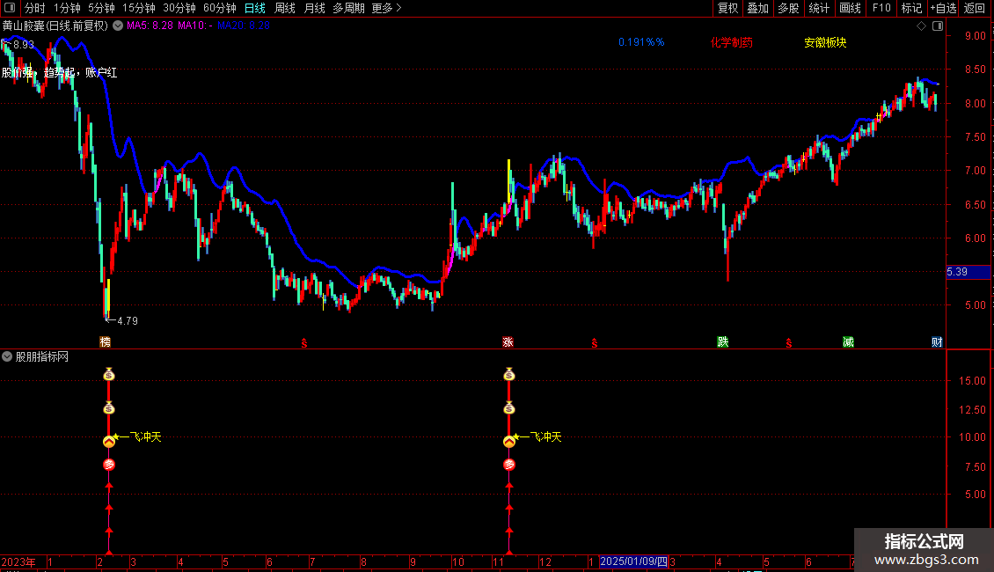This screenshot has height=572, width=994.
Task: Open the 多周期 multi-period view
Action: coord(348,8)
